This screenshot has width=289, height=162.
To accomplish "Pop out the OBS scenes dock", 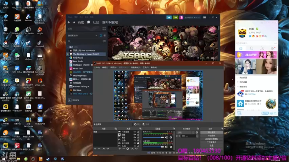I will [x=116, y=129].
